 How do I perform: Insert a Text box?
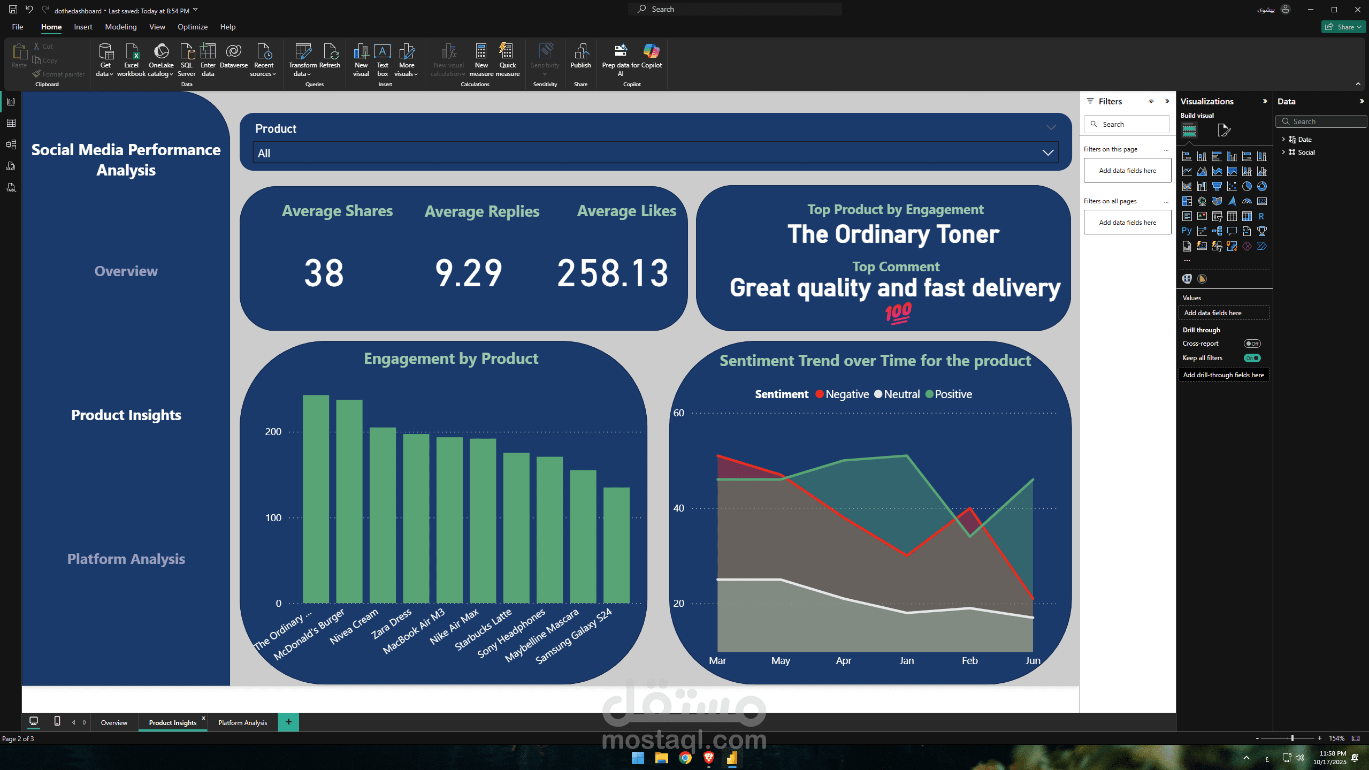[x=382, y=52]
